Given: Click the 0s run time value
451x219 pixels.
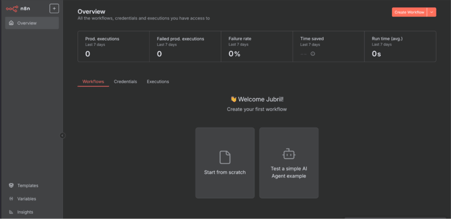Looking at the screenshot, I should tap(376, 54).
